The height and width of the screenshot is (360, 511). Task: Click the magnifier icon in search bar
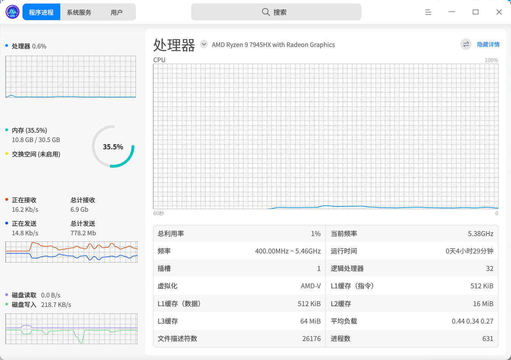pyautogui.click(x=266, y=12)
